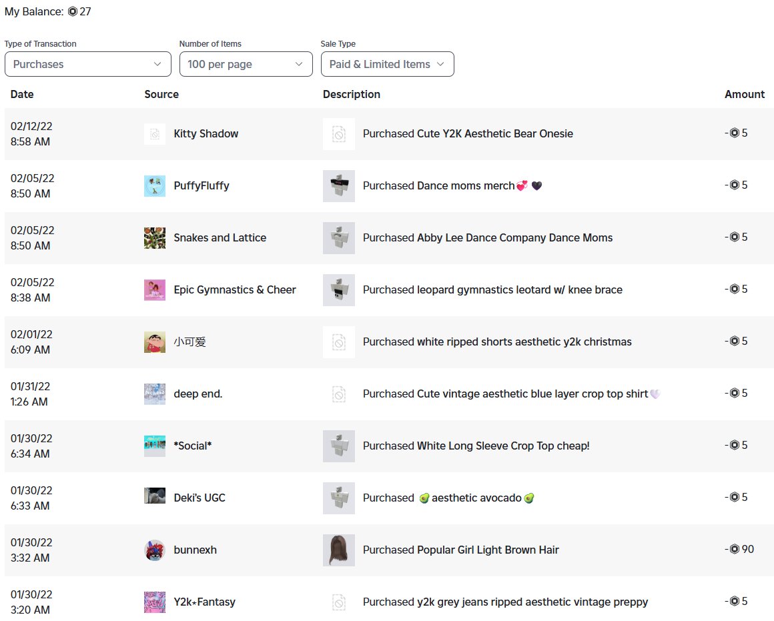Click the Y2k Fantasy group icon

[155, 602]
